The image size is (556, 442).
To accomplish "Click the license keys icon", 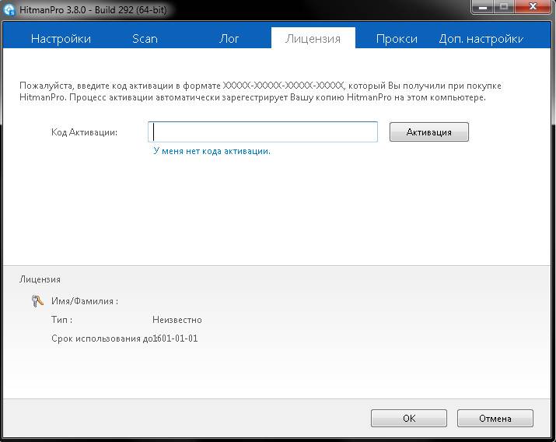I will click(37, 301).
